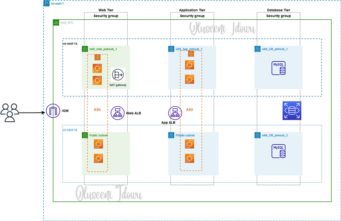
Task: Select the MySQL icon in wk9_DB_privsub_1
Action: pyautogui.click(x=278, y=68)
